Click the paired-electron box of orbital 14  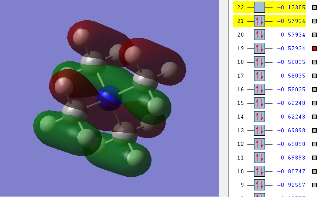click(259, 117)
